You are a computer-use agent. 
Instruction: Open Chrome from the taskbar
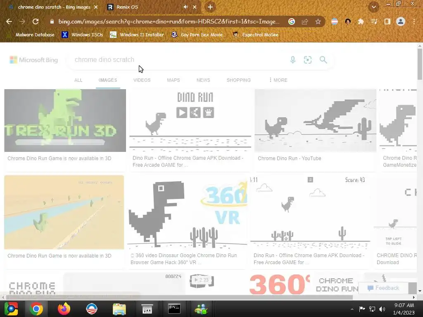[36, 309]
